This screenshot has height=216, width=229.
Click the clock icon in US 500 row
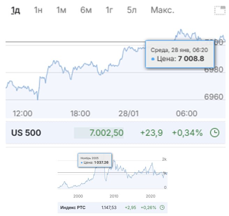pyautogui.click(x=215, y=133)
